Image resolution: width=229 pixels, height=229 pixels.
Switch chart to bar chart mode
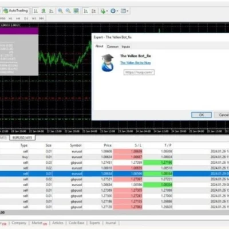tap(35, 11)
